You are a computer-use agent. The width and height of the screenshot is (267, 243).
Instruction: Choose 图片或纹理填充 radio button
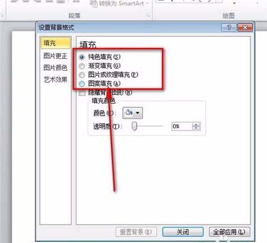(x=82, y=75)
